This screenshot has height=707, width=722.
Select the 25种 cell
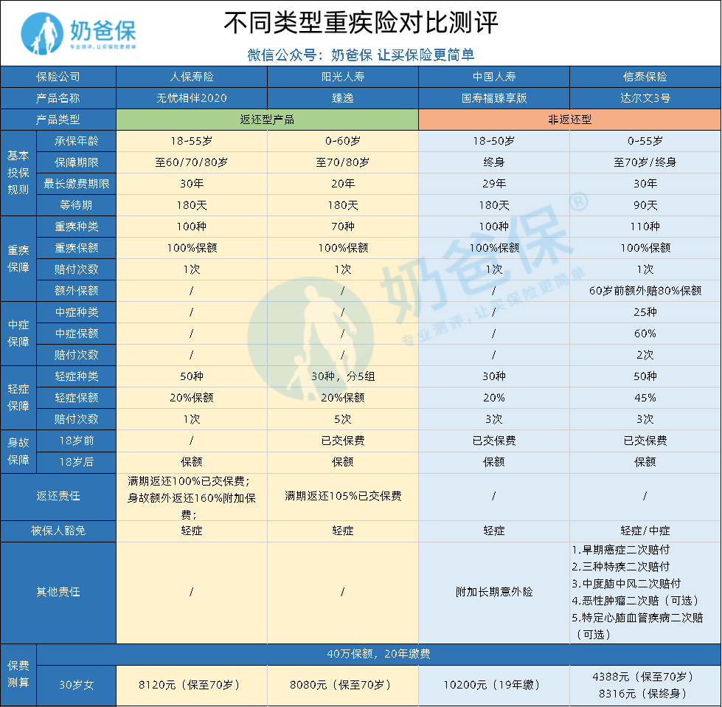tap(645, 312)
